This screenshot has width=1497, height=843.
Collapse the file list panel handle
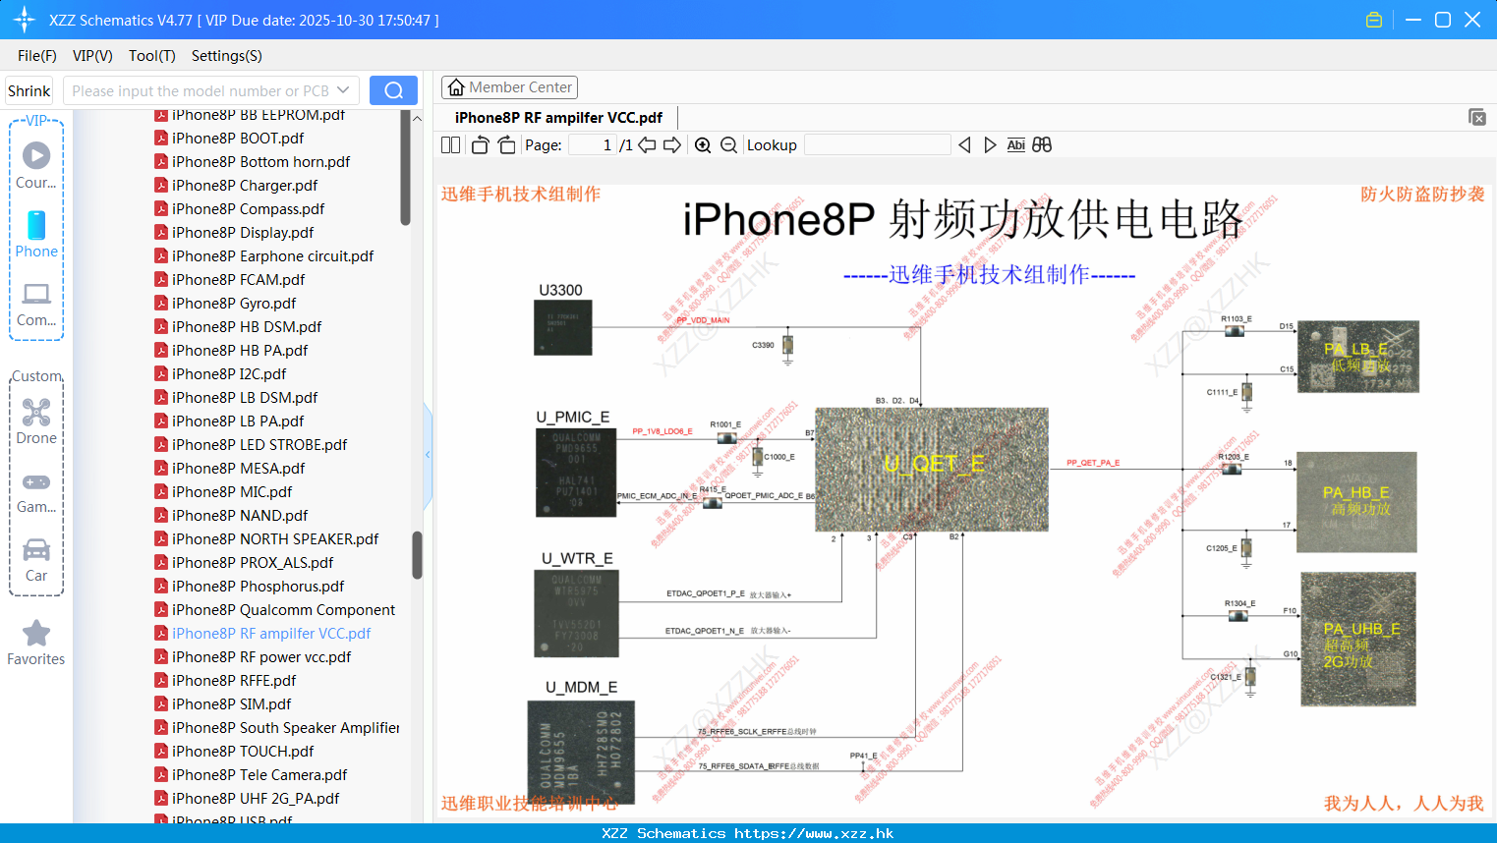[428, 455]
